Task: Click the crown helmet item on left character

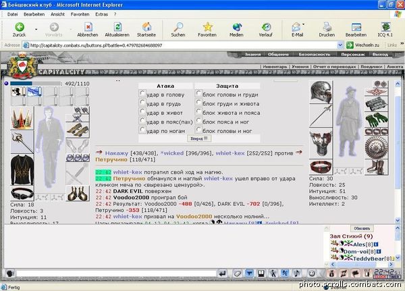Action: [x=22, y=118]
